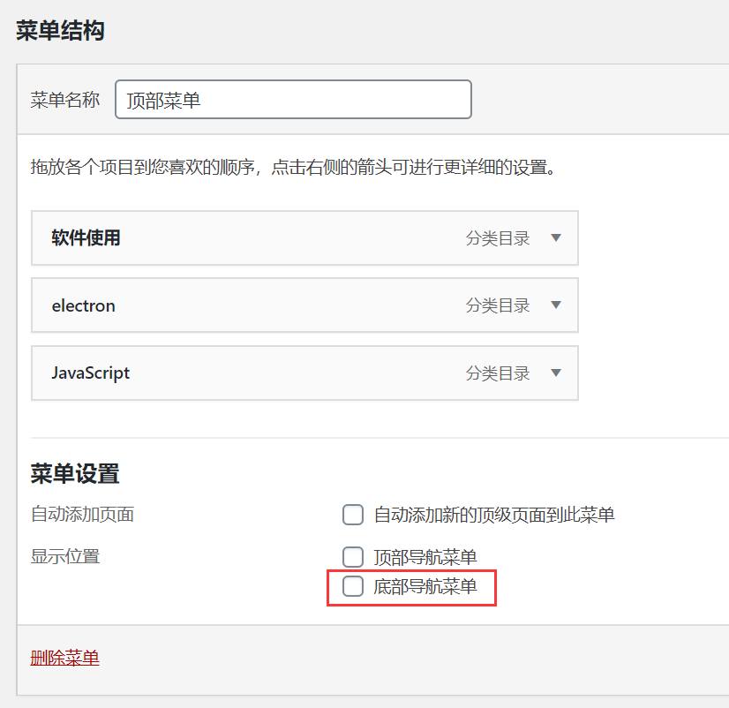This screenshot has height=708, width=729.
Task: Click the 显示位置 label
Action: tap(65, 556)
